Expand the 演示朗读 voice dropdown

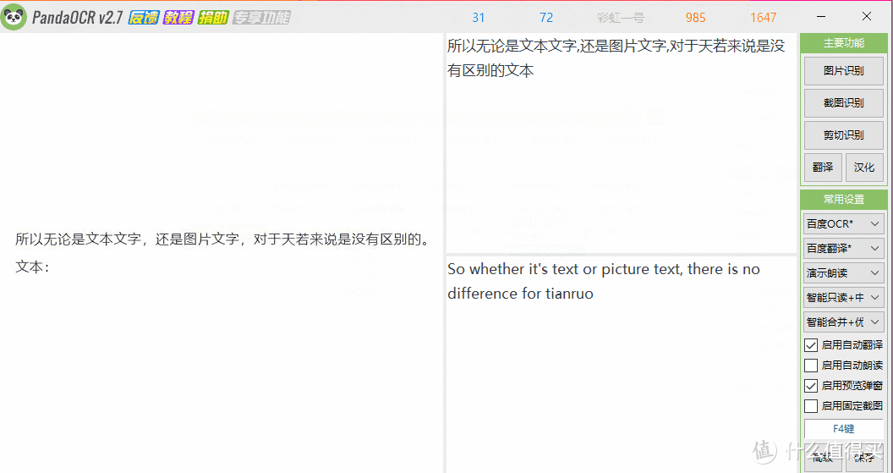pos(843,273)
